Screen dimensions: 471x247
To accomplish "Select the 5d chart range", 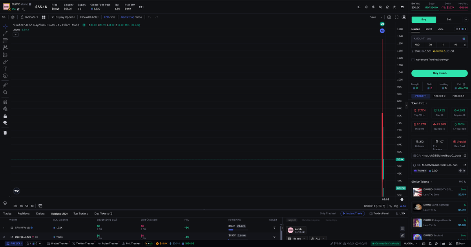I will point(27,206).
